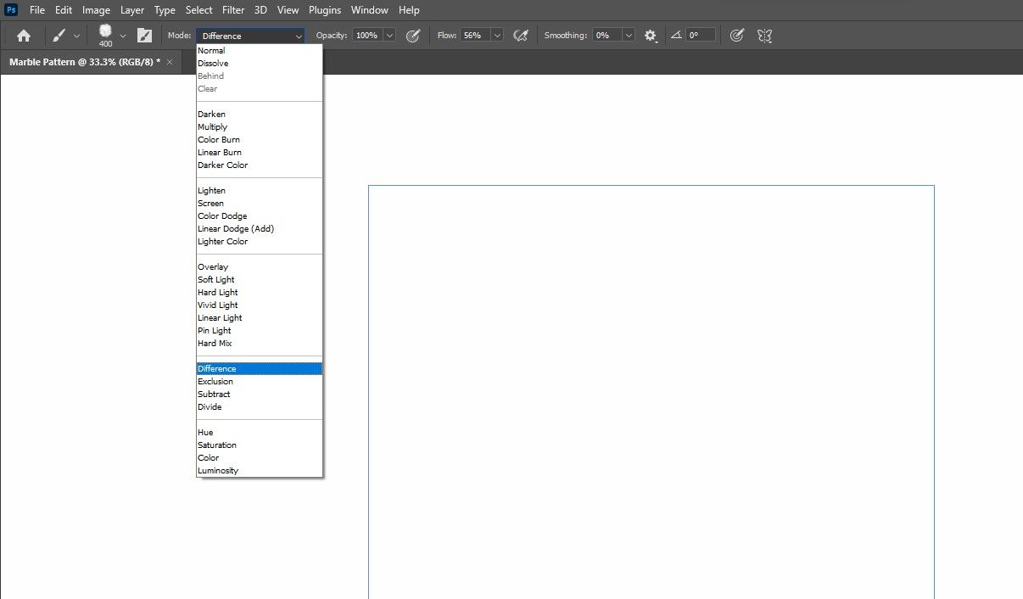
Task: Choose Divide blend mode
Action: click(260, 407)
